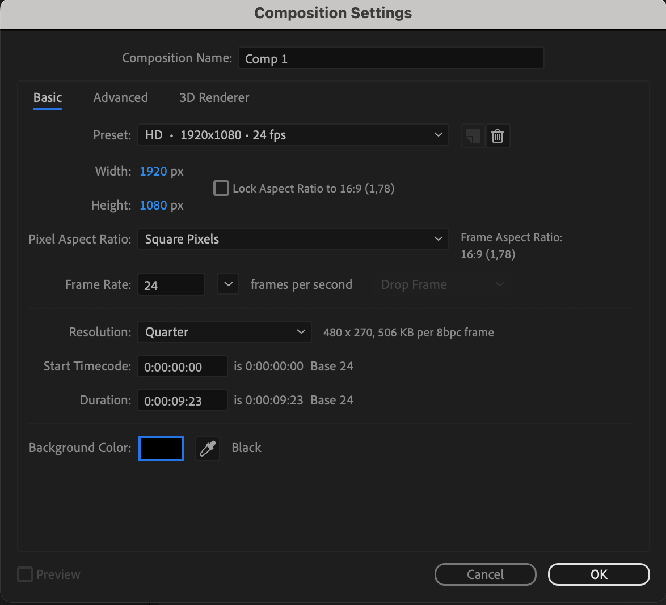Open the black Background Color swatch
The width and height of the screenshot is (666, 605).
point(161,449)
